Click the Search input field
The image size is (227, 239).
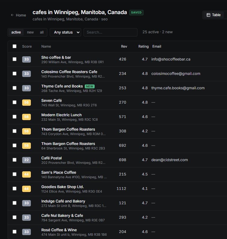coord(111,32)
